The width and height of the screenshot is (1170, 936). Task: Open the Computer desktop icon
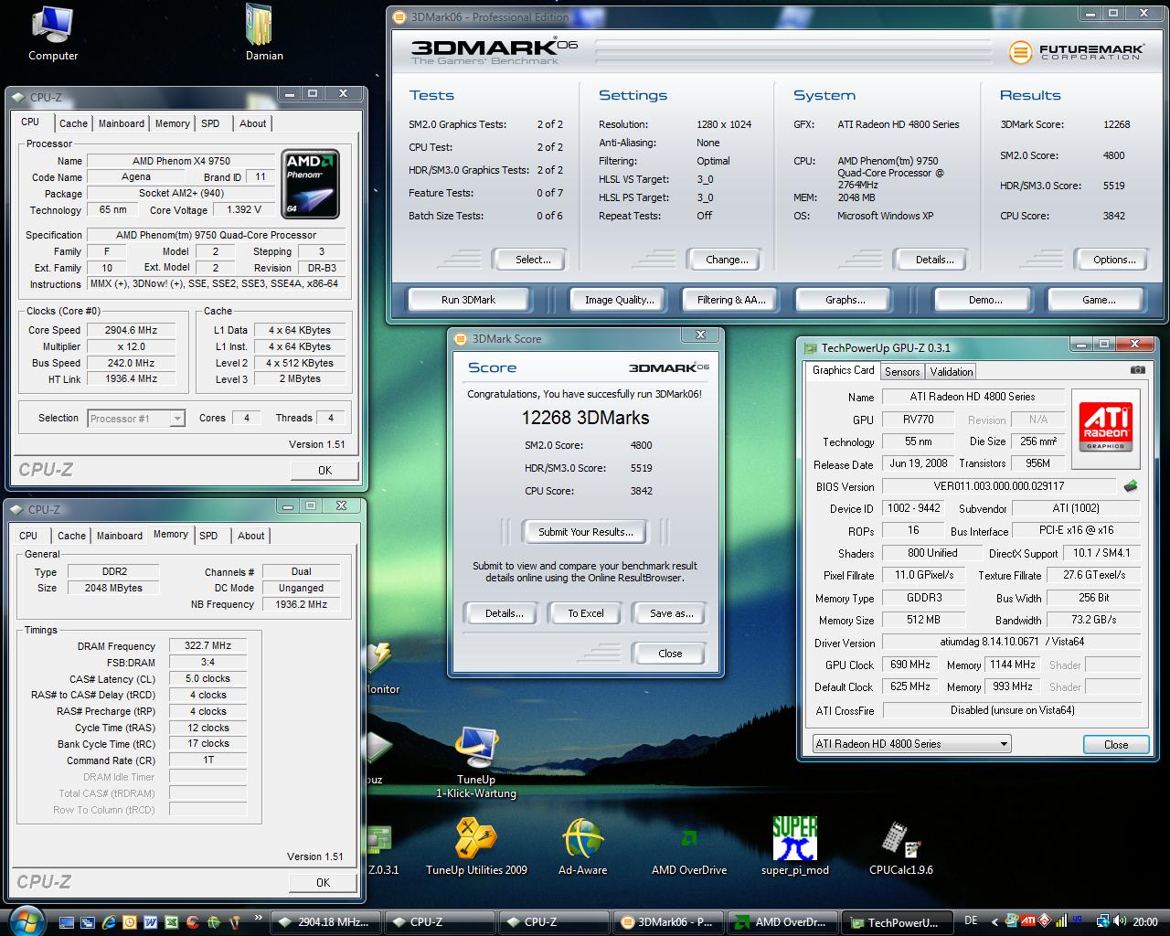click(53, 33)
